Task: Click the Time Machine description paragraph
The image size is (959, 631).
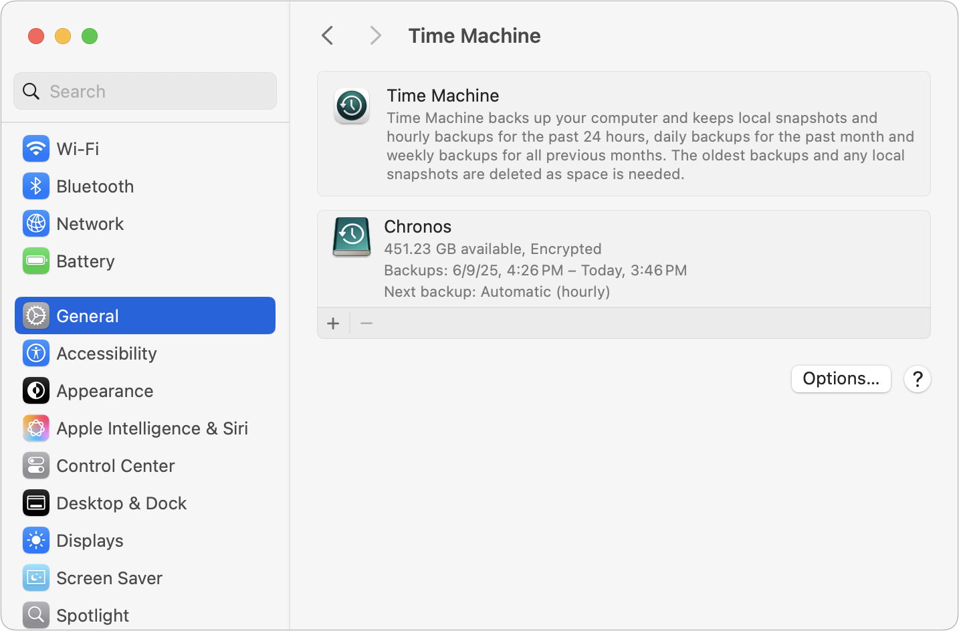Action: coord(650,146)
